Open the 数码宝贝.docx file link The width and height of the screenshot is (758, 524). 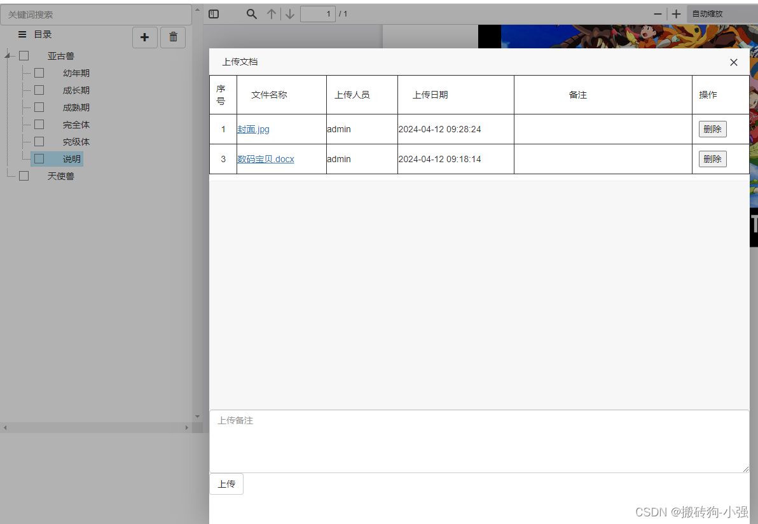(265, 159)
